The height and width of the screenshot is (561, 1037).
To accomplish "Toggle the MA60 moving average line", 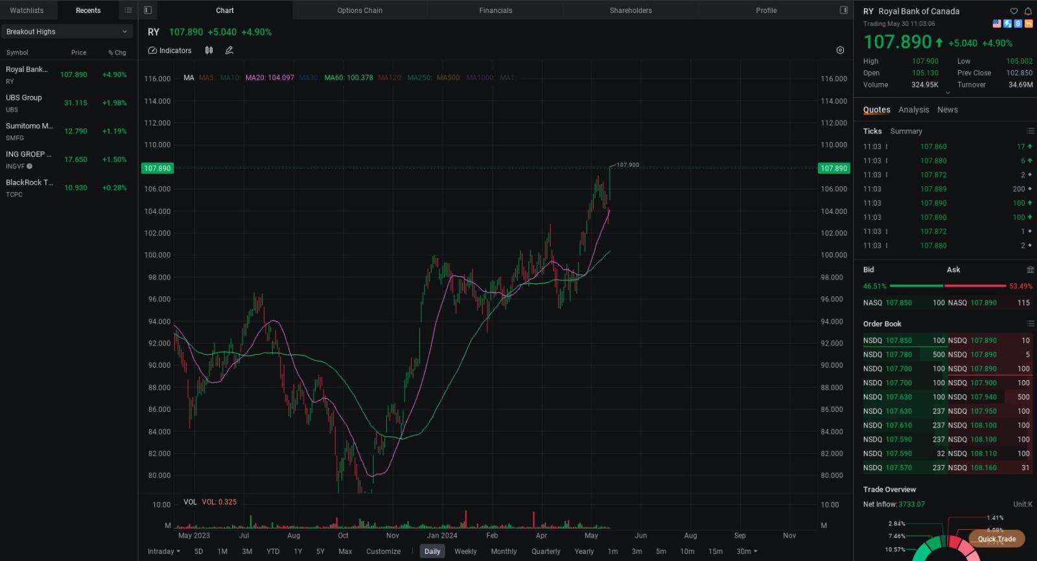I will click(349, 78).
